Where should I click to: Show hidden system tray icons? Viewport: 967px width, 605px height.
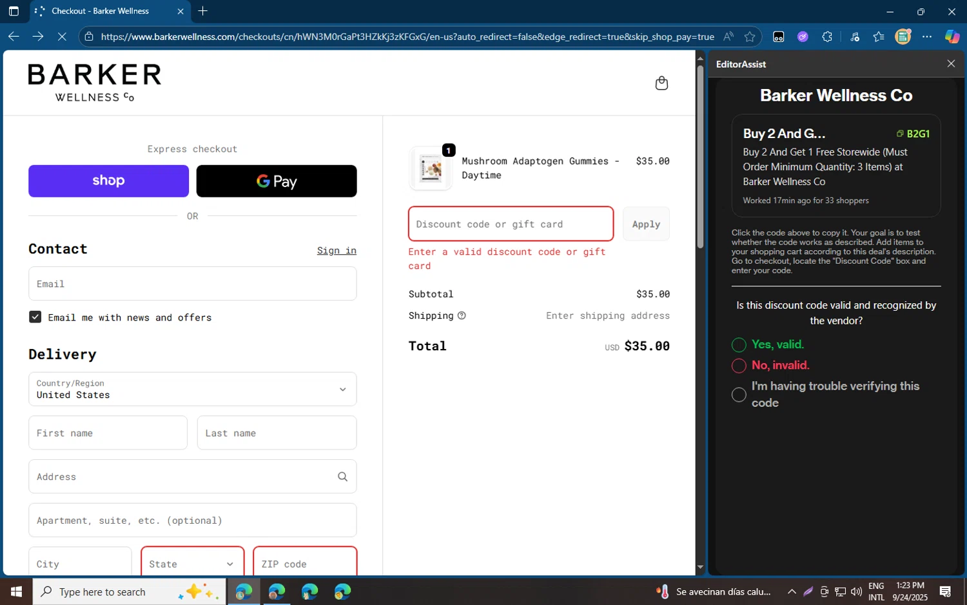[792, 591]
